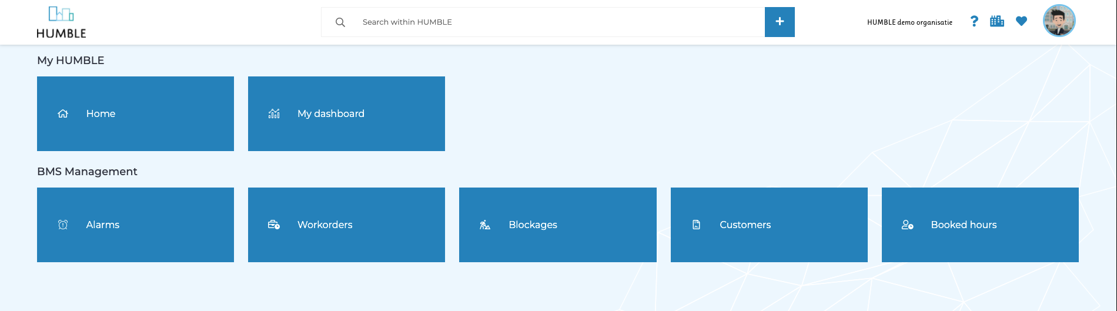The image size is (1117, 311).
Task: Click the Booked hours label text
Action: click(x=964, y=225)
